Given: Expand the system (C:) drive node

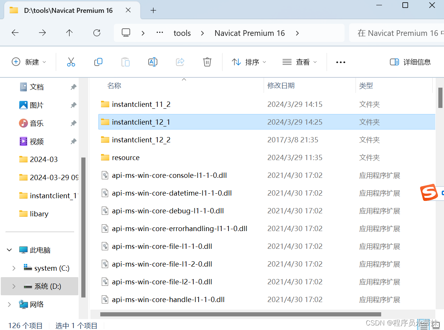Looking at the screenshot, I should point(14,268).
